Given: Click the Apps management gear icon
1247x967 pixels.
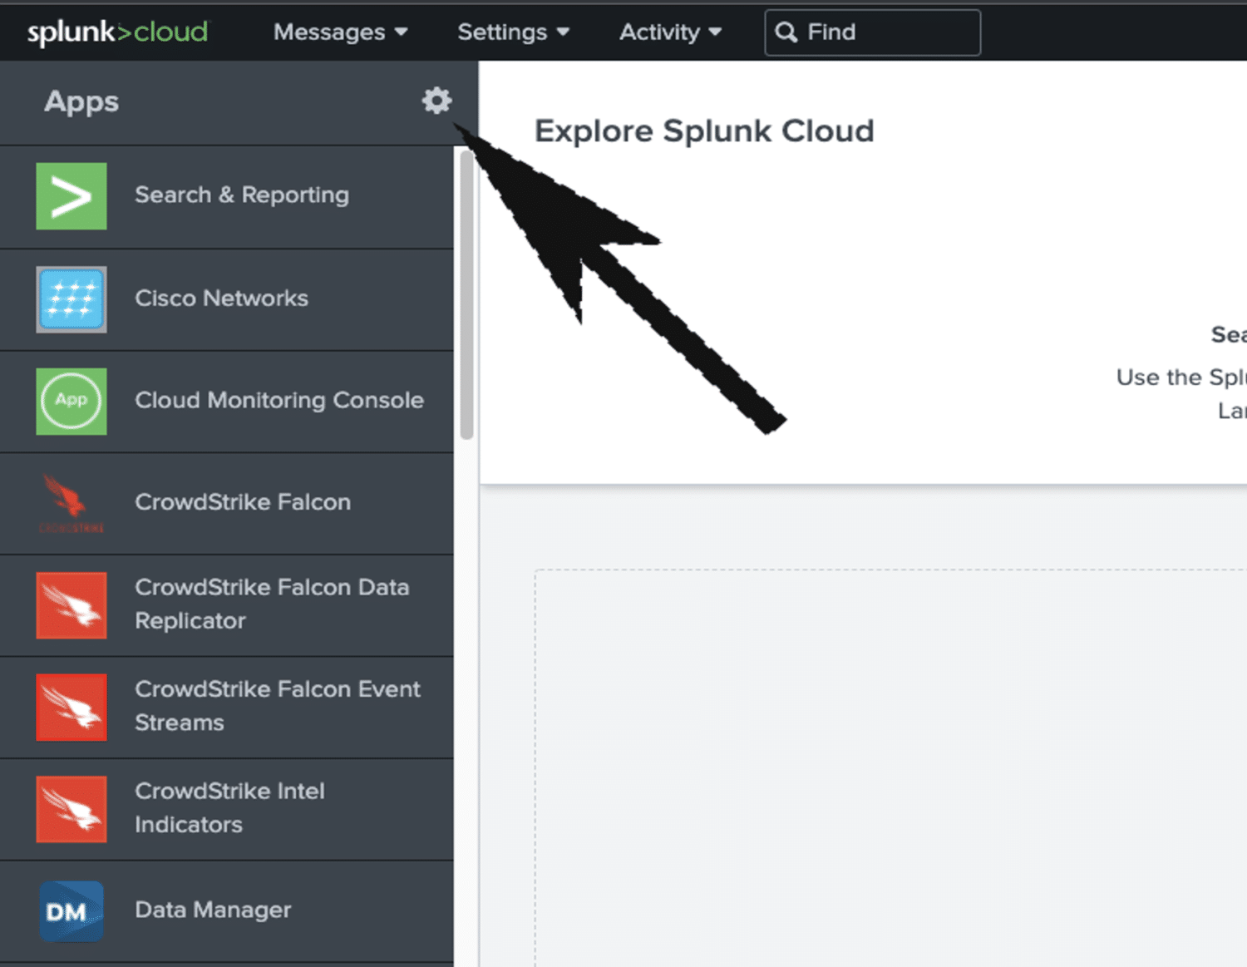Looking at the screenshot, I should (x=436, y=101).
